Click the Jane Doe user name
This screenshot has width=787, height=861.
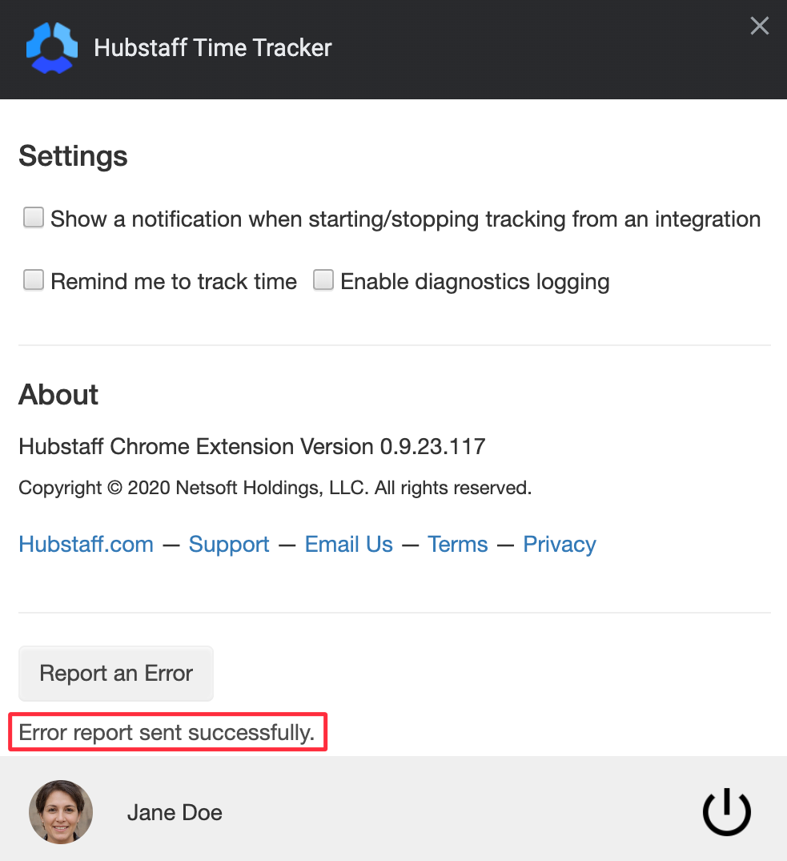(175, 812)
